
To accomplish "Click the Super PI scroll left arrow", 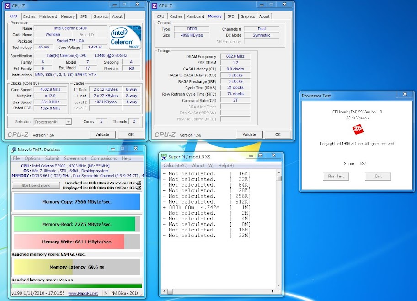I will (x=164, y=291).
